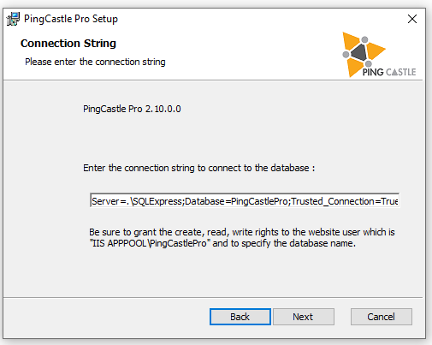Close the PingCastle Pro Setup window
Screen dimensions: 432x345
pos(412,19)
